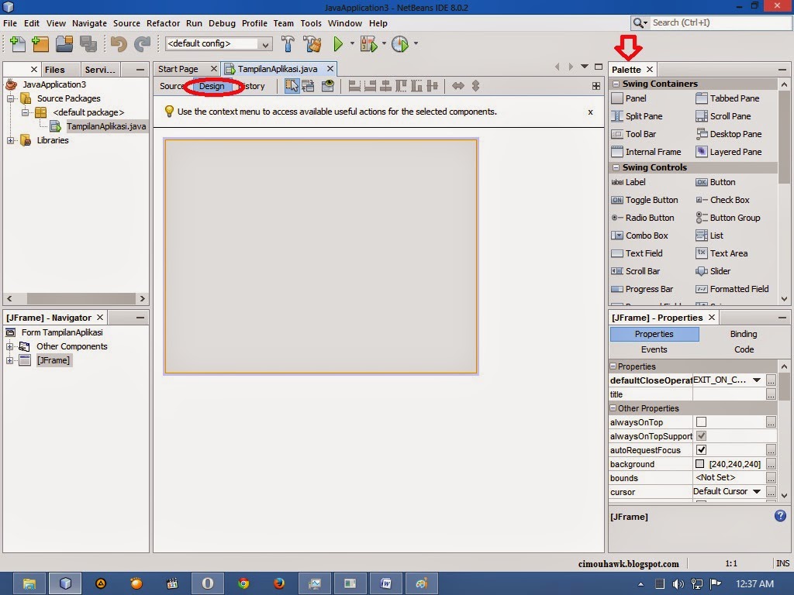Switch to the Start Page tab

[x=181, y=68]
